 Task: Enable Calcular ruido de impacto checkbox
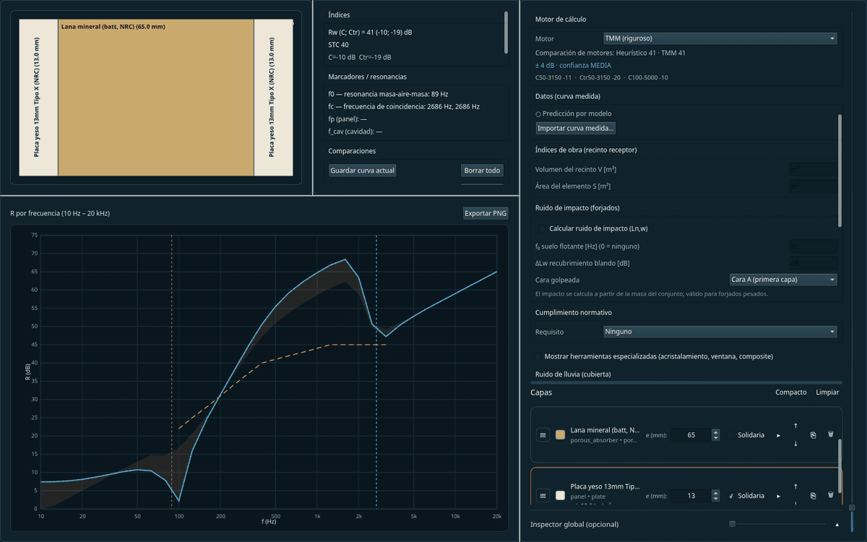[x=543, y=228]
